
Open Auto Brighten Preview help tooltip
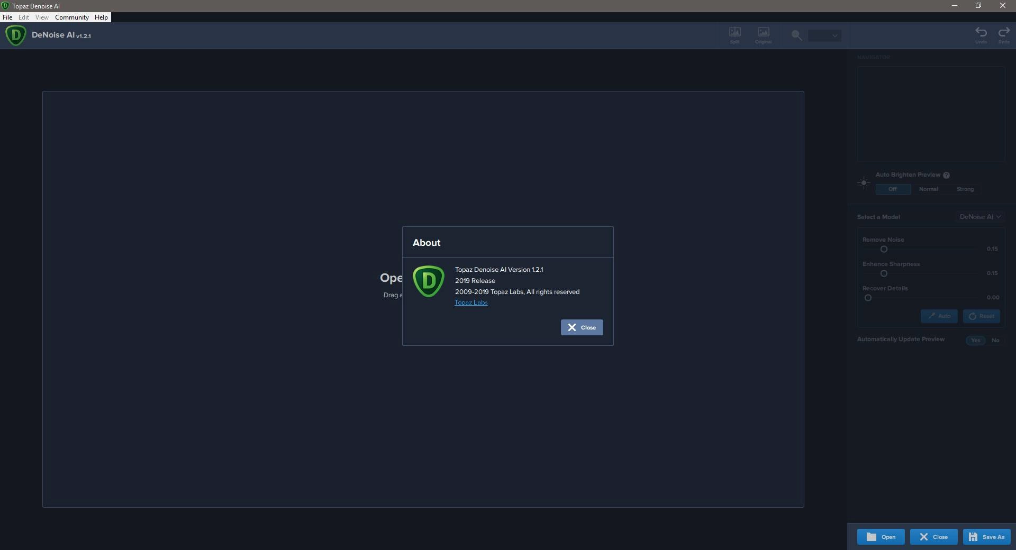[x=946, y=175]
